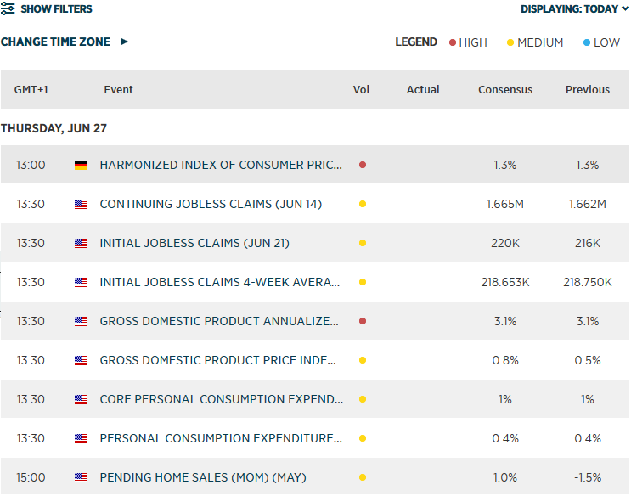This screenshot has width=631, height=496.
Task: Click the Consensus column header
Action: tap(505, 90)
